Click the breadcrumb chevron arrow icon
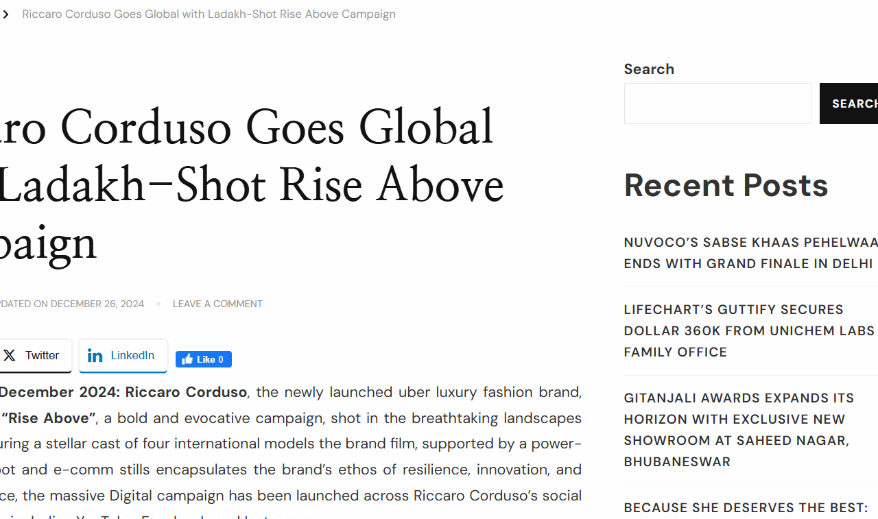The image size is (878, 519). pos(5,14)
